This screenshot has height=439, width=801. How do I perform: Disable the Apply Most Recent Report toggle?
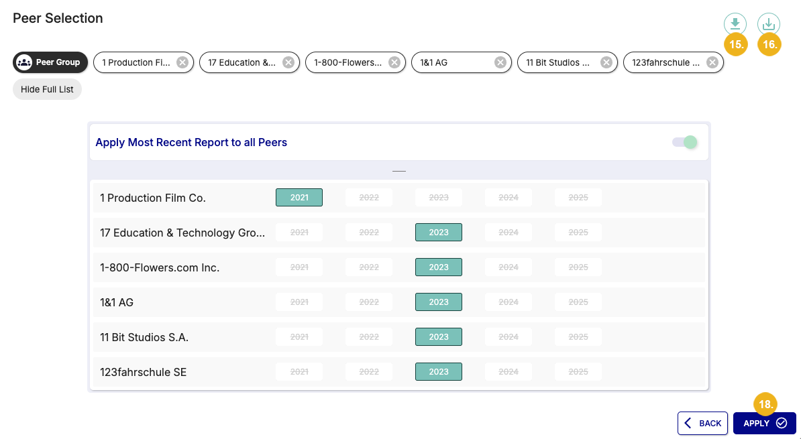point(684,142)
